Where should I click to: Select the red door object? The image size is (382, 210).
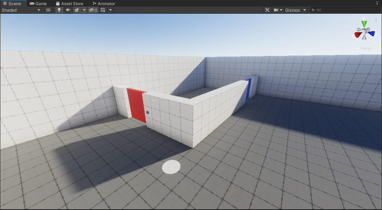point(137,105)
